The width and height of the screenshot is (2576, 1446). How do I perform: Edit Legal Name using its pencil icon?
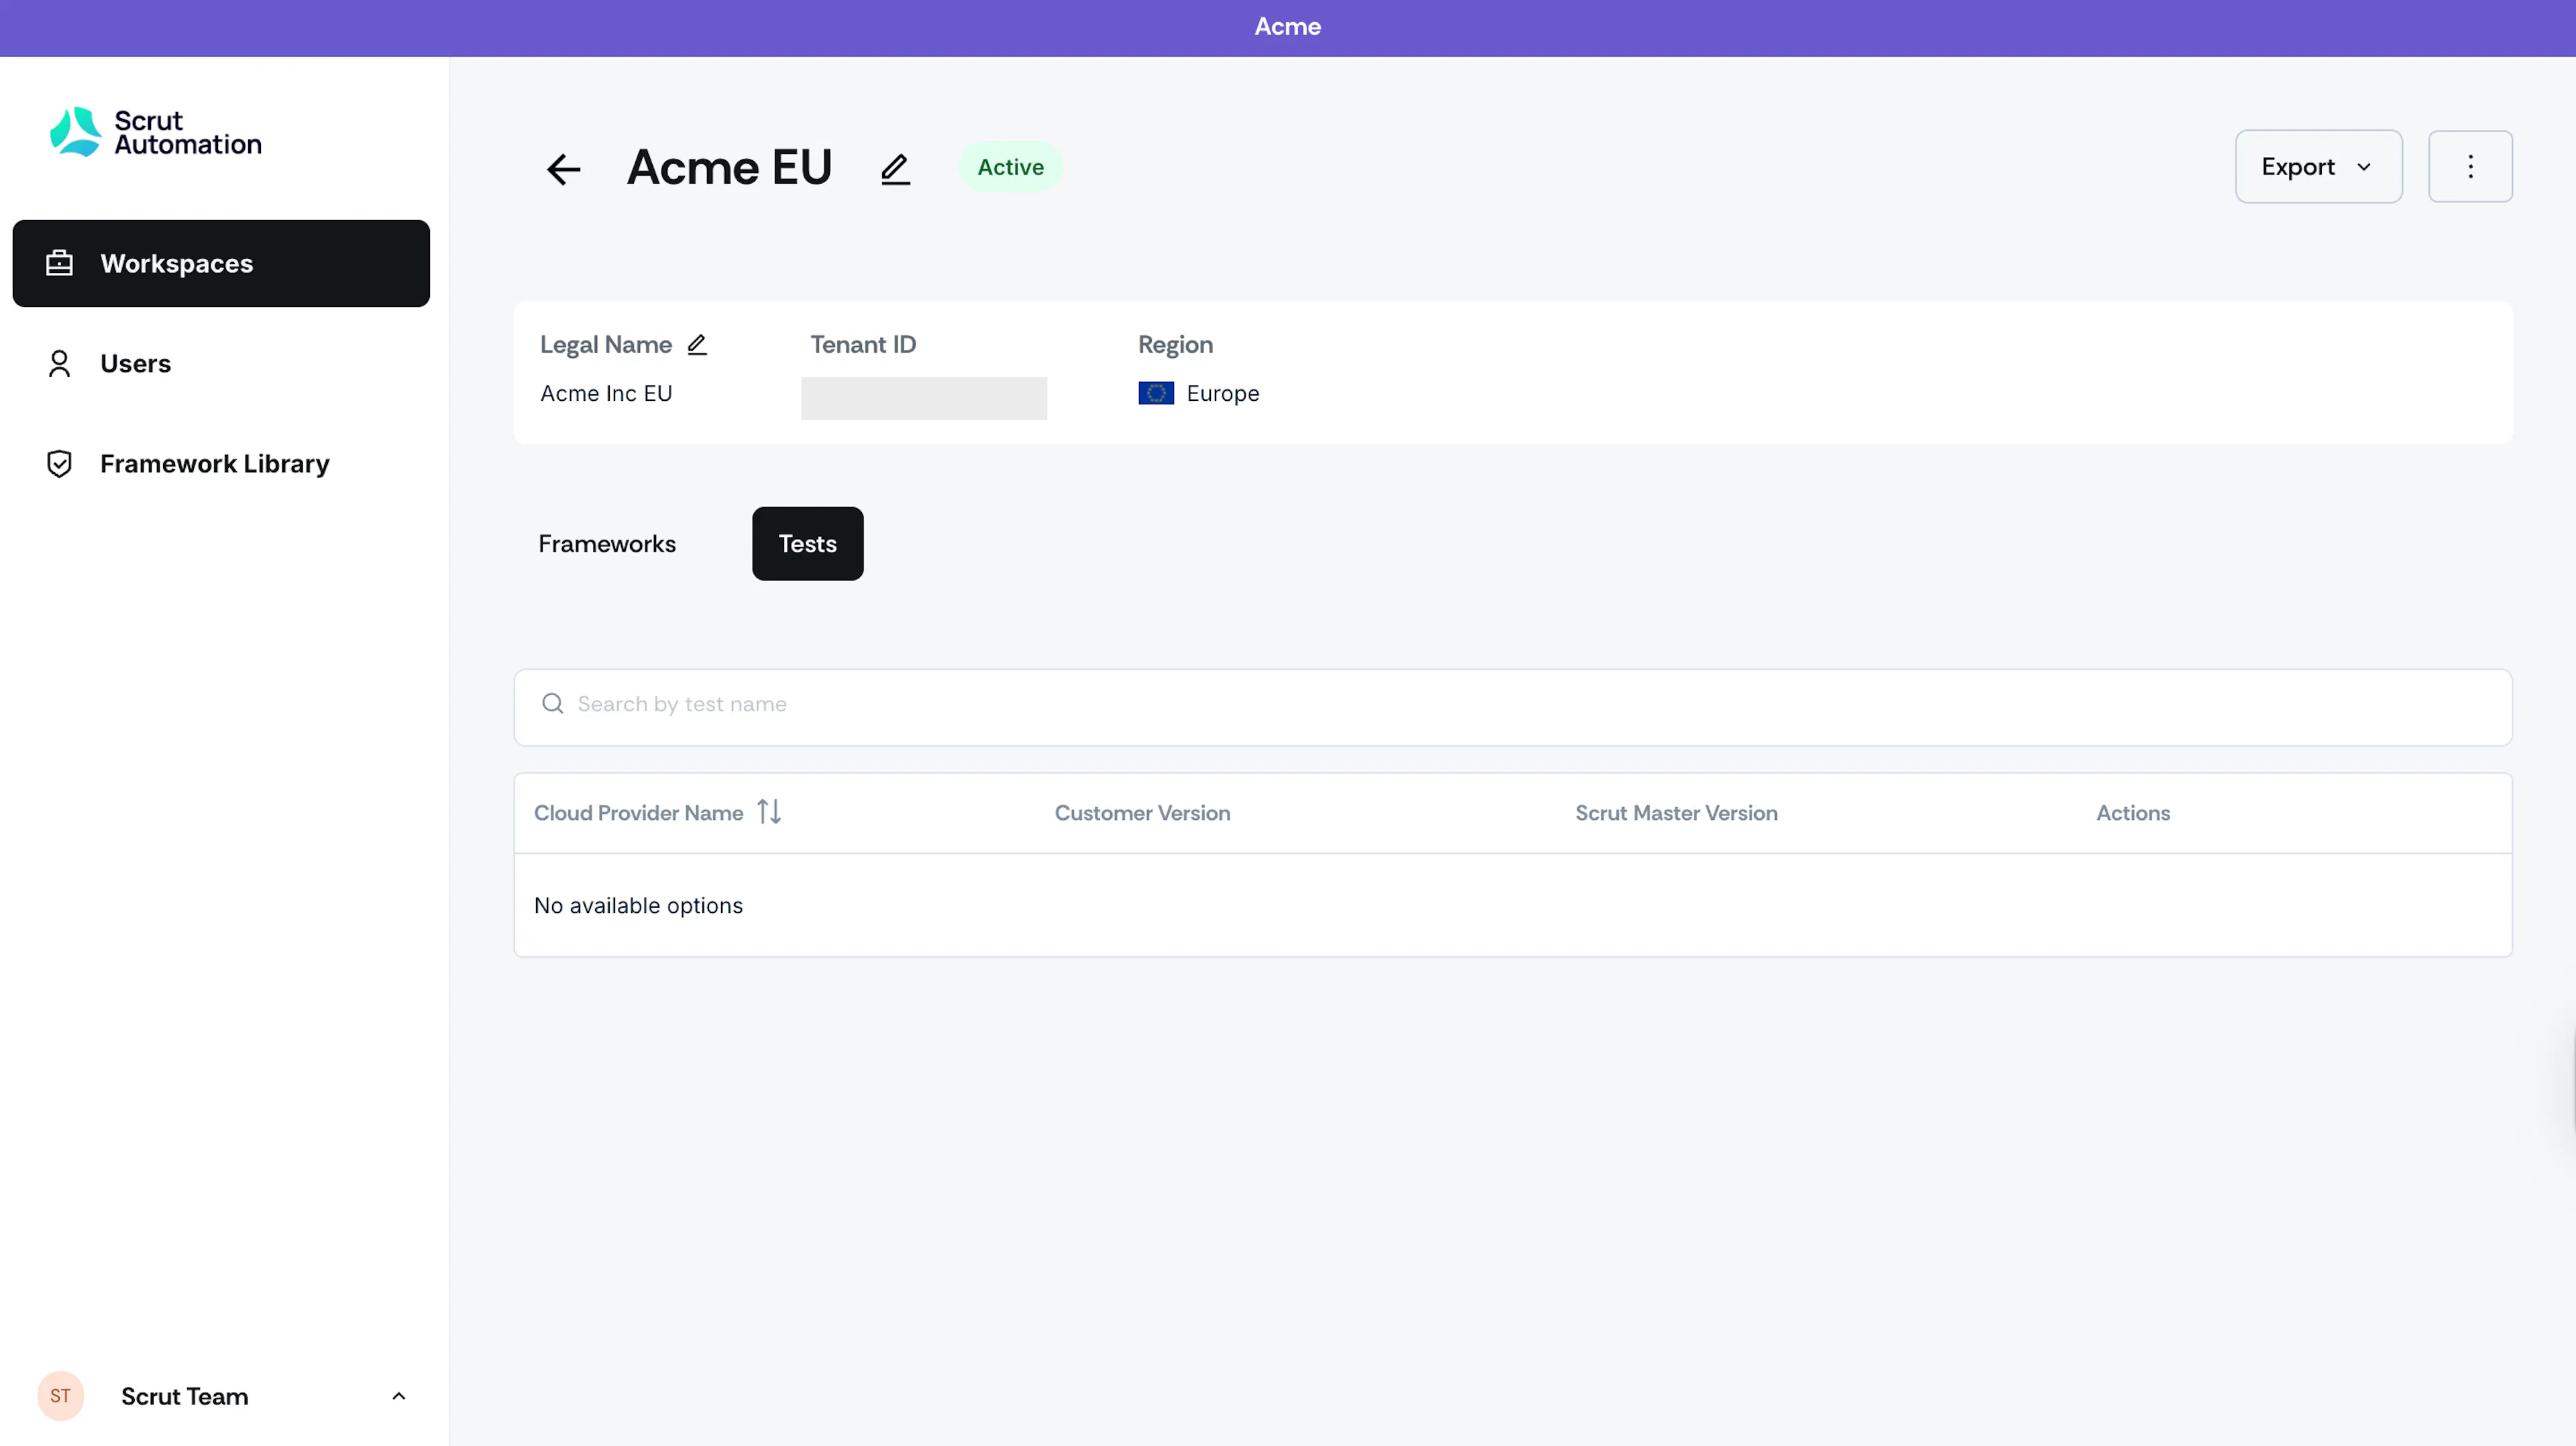point(697,345)
